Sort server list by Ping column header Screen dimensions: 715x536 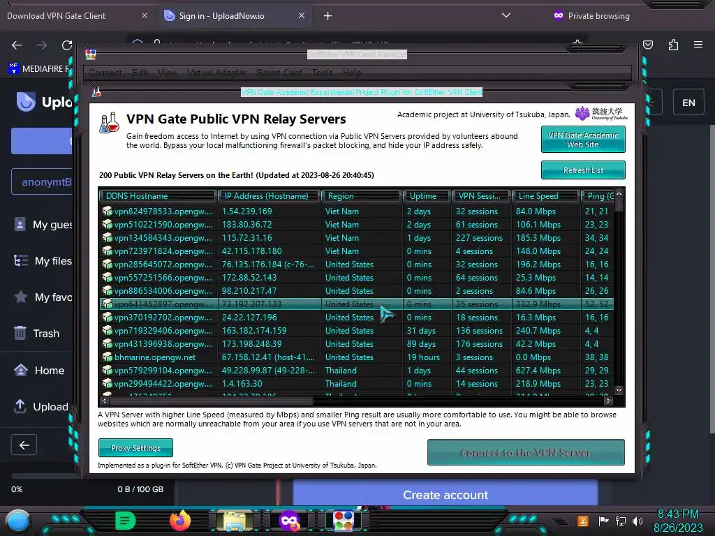(598, 196)
